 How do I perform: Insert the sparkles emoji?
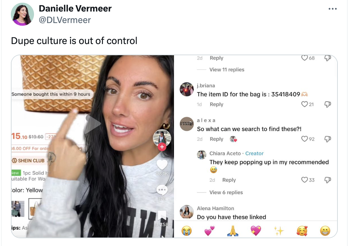(x=279, y=231)
